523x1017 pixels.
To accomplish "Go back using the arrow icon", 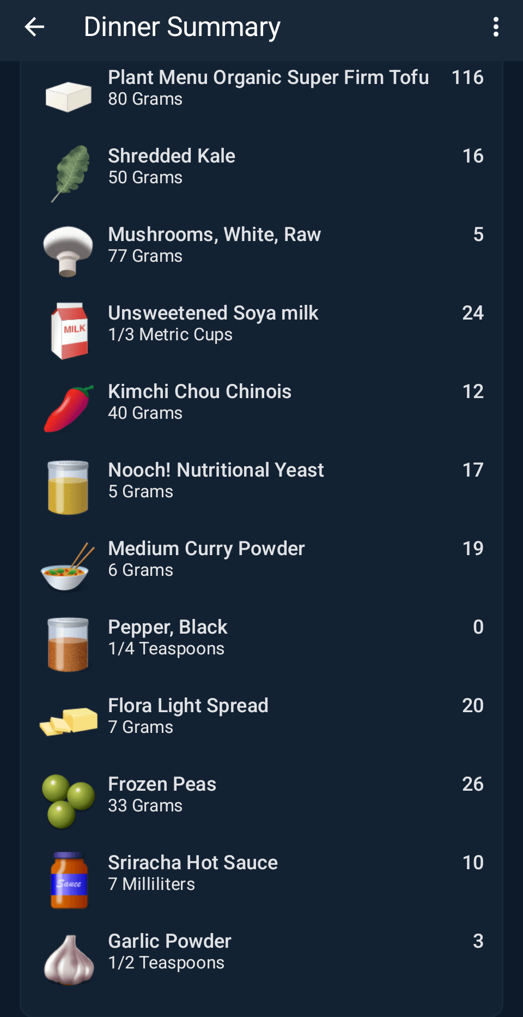I will (x=34, y=27).
